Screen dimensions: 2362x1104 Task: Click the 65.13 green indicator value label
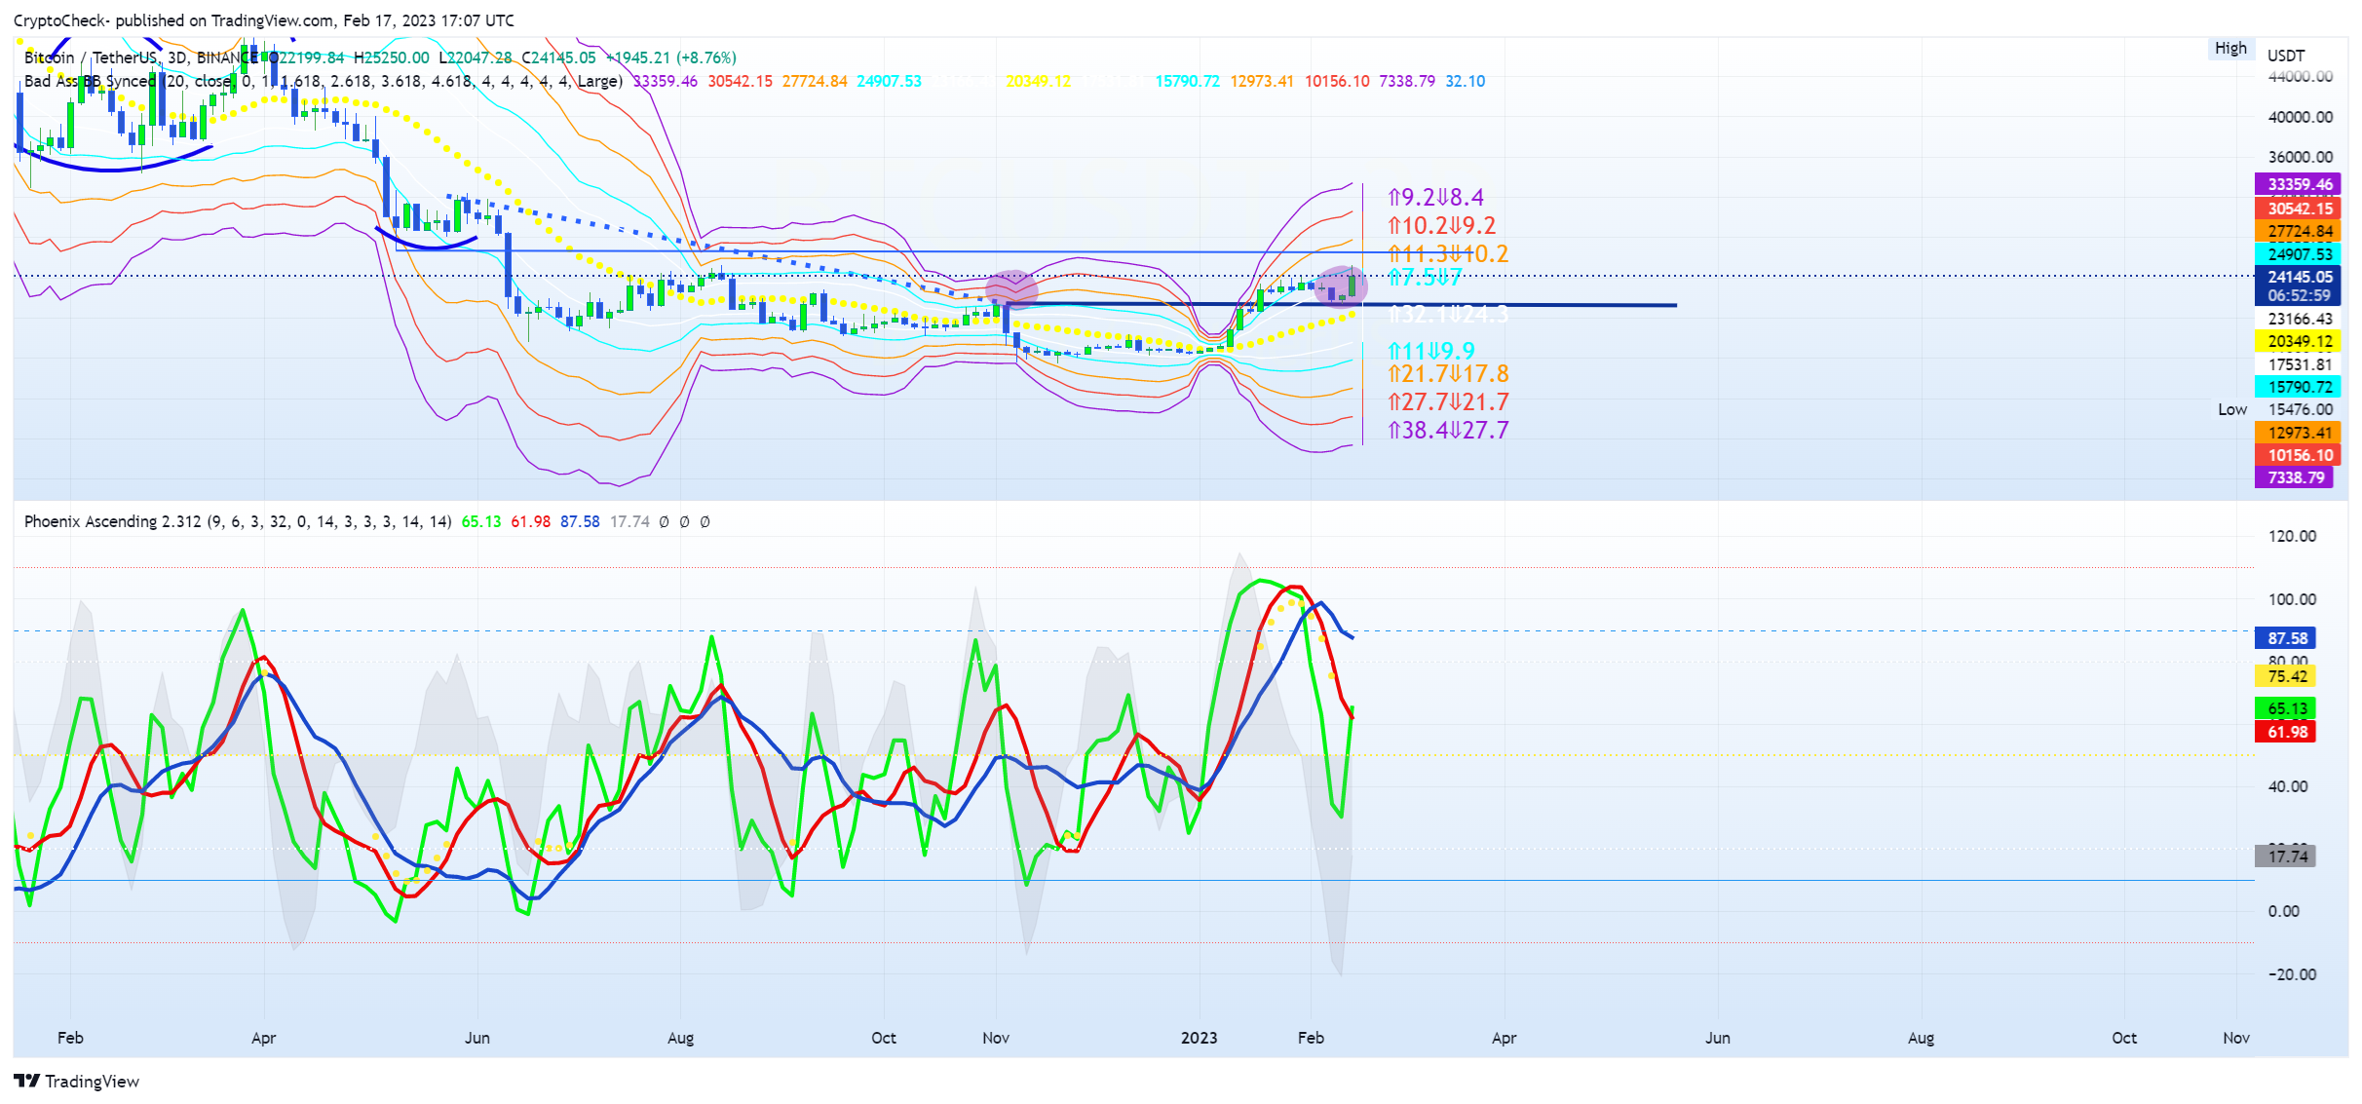pyautogui.click(x=2285, y=708)
